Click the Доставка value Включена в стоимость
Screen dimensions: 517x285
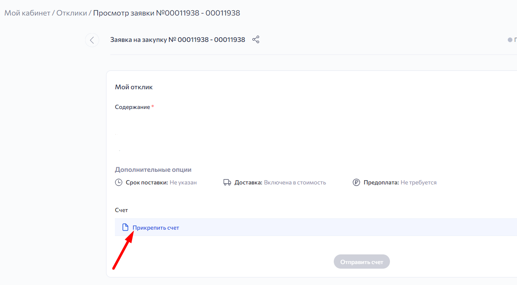[x=295, y=182]
